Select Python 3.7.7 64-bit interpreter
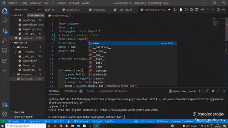The width and height of the screenshot is (228, 128). (x=40, y=121)
